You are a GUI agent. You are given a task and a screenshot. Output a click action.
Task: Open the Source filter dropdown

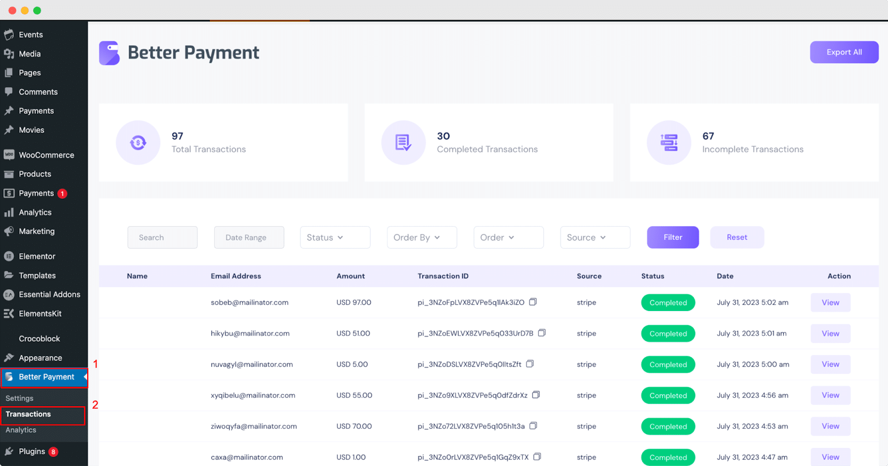(x=595, y=237)
